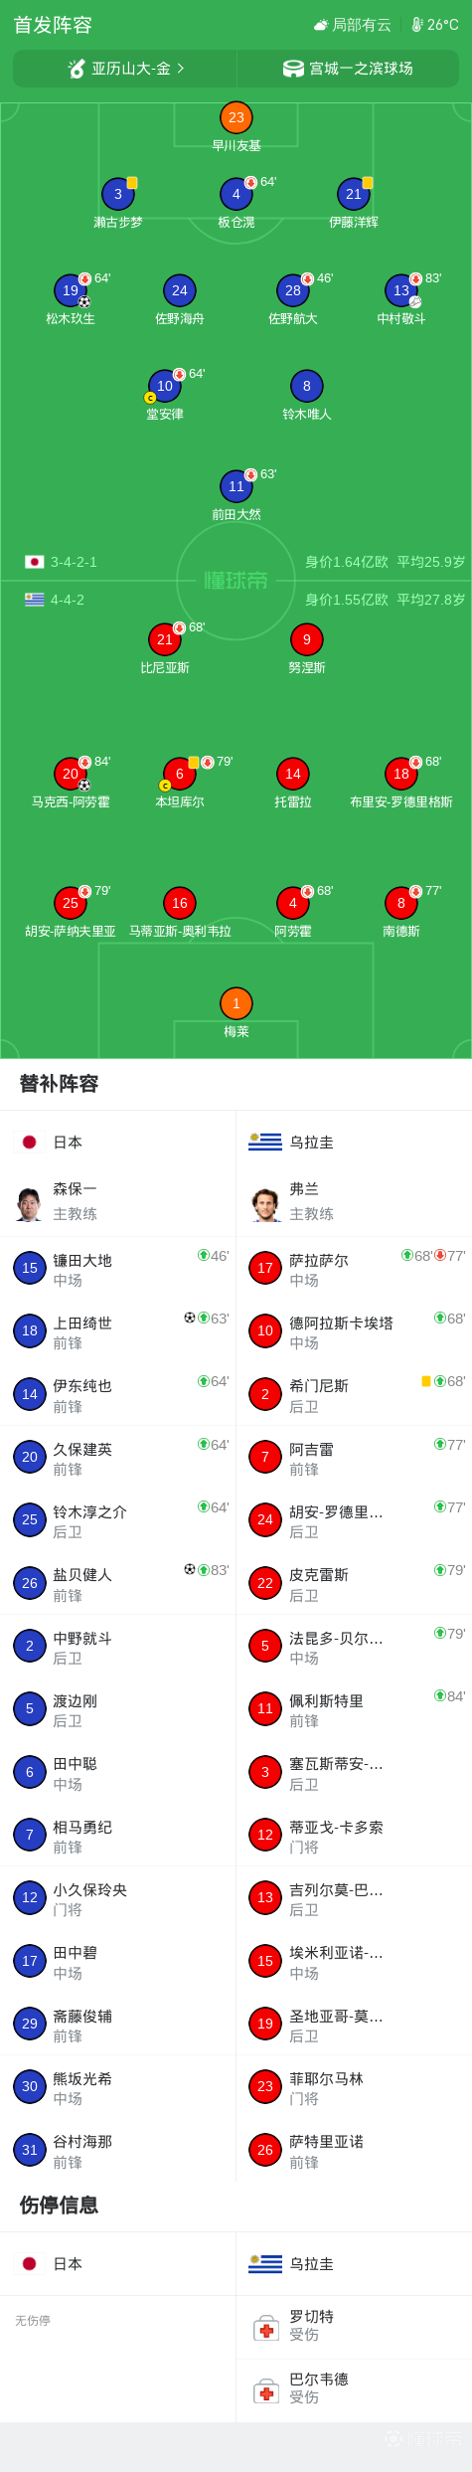Open stadium 宫城一之滨球场 info
Screen dimensions: 472x2472
coord(348,69)
